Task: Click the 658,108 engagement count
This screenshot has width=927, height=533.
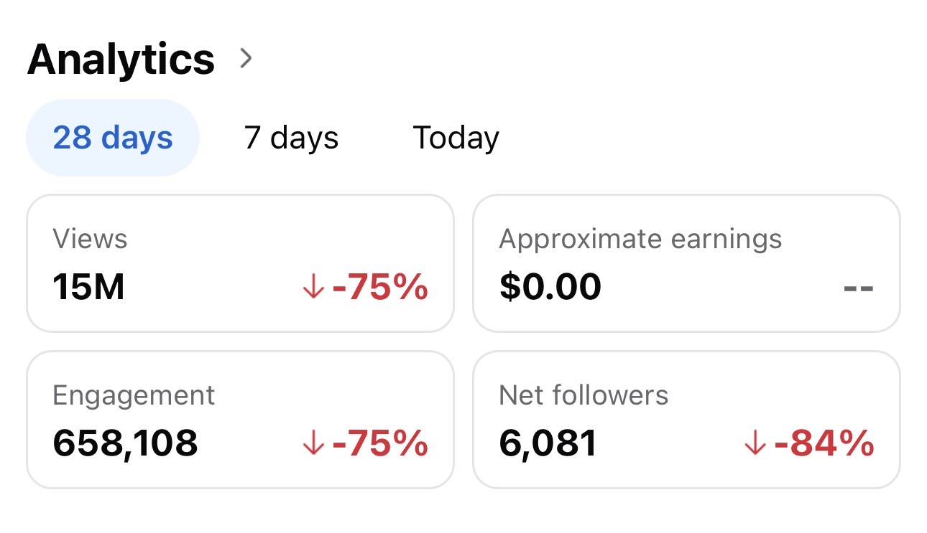Action: pyautogui.click(x=125, y=444)
